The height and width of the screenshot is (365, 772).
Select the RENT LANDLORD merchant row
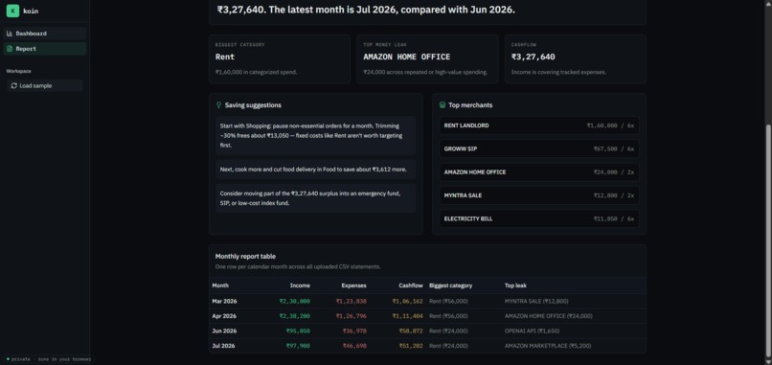coord(539,125)
